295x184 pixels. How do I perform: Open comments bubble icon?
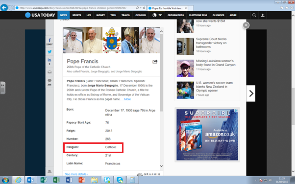tap(49, 82)
